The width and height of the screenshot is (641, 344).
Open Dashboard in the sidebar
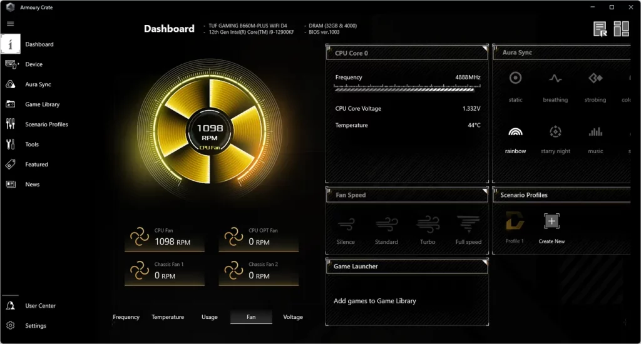(x=39, y=44)
